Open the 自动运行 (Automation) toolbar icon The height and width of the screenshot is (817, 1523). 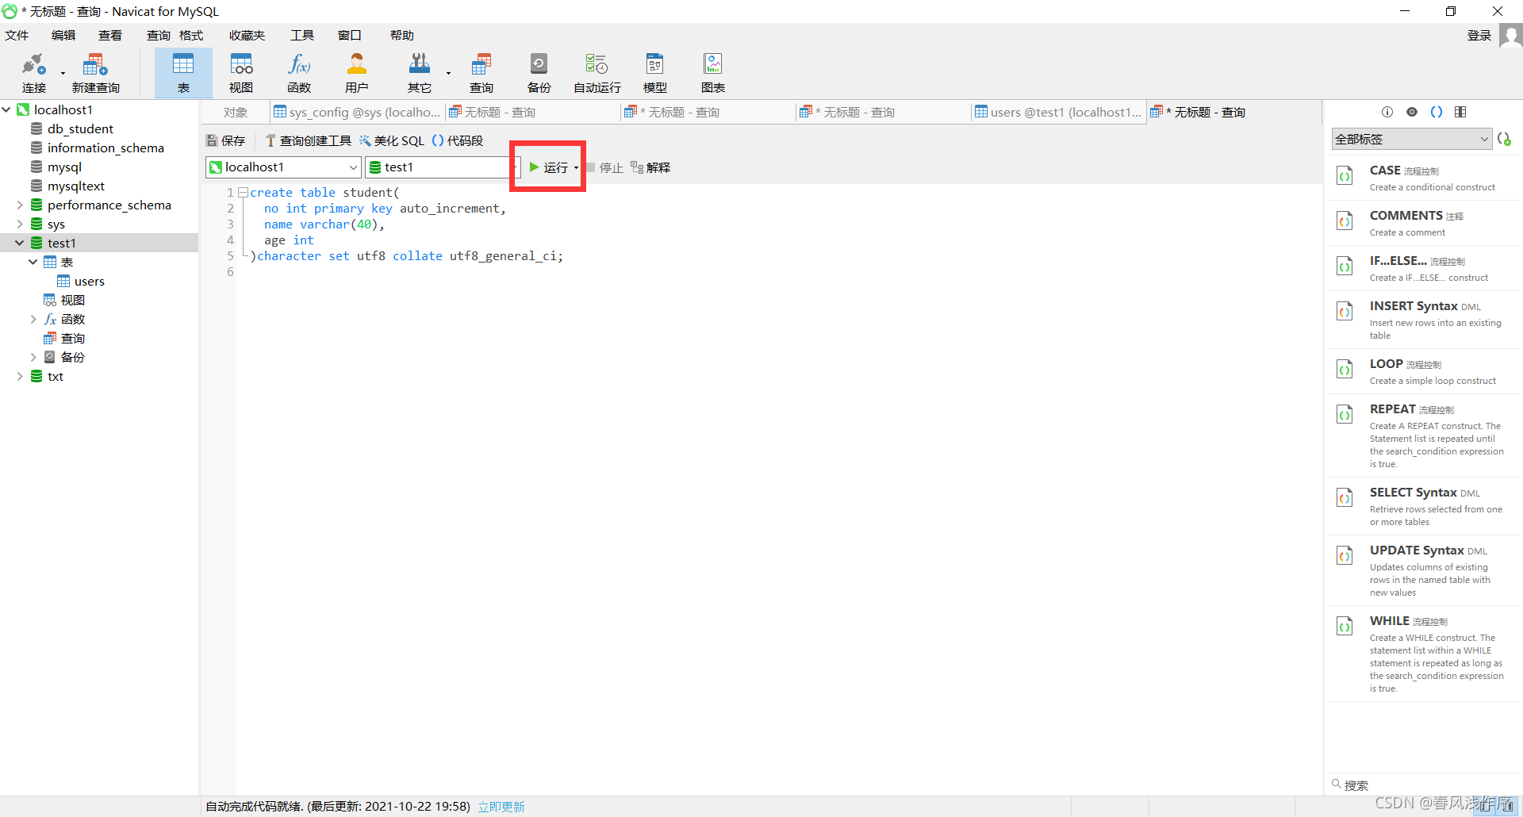pos(597,73)
